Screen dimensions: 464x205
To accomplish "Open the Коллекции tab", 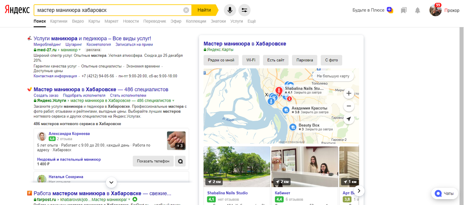I will tap(196, 21).
